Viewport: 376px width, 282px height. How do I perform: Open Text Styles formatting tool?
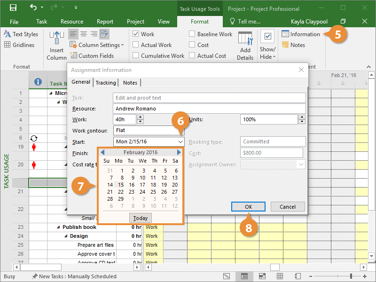(x=21, y=34)
